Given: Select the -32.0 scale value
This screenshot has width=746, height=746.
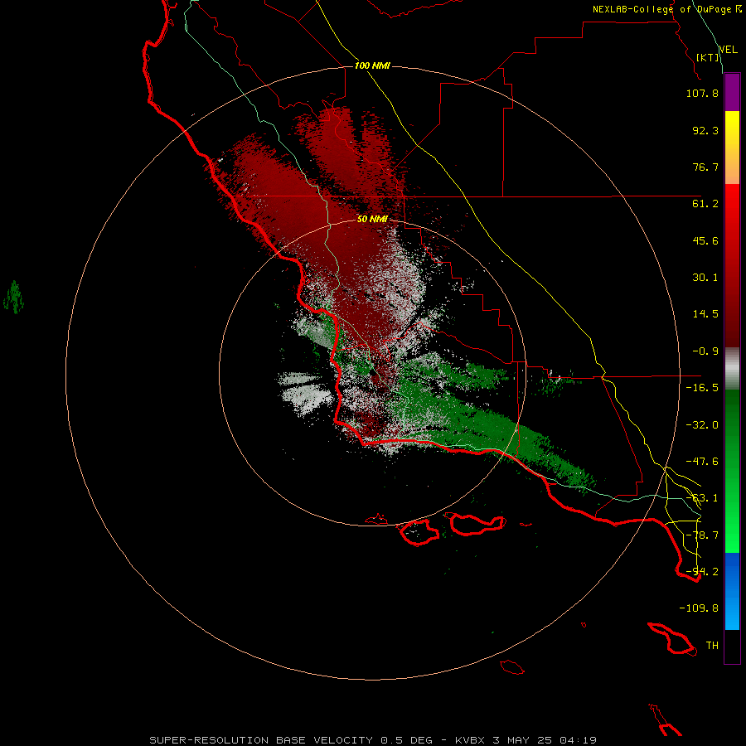Looking at the screenshot, I should click(702, 425).
